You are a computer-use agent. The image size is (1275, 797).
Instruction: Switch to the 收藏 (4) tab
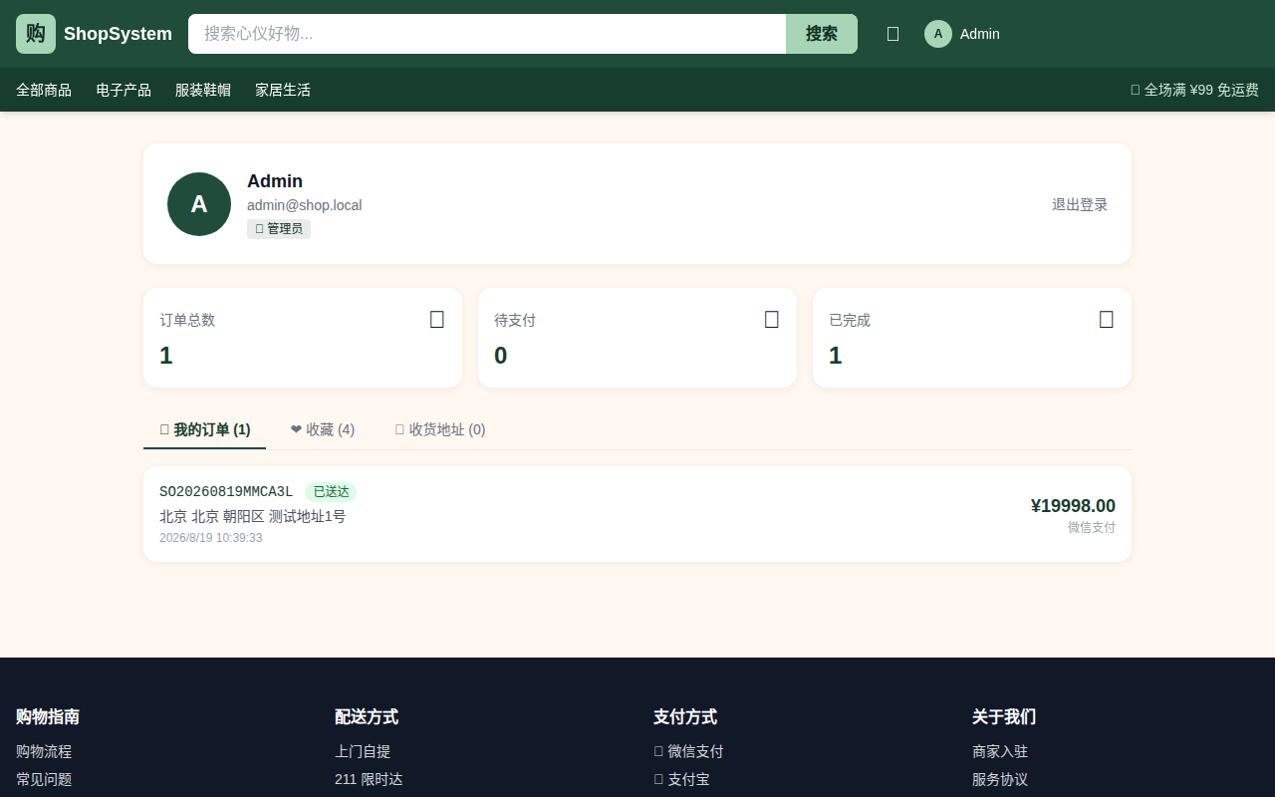323,429
